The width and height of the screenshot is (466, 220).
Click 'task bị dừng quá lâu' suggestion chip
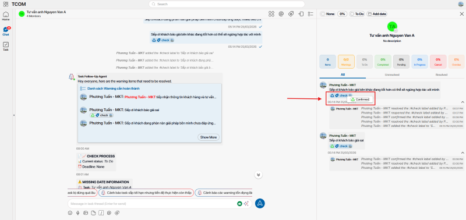83,193
